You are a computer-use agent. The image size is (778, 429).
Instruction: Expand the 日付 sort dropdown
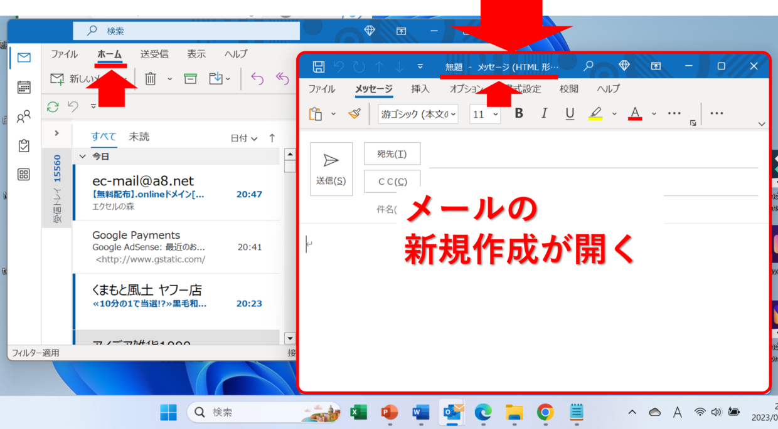point(244,138)
